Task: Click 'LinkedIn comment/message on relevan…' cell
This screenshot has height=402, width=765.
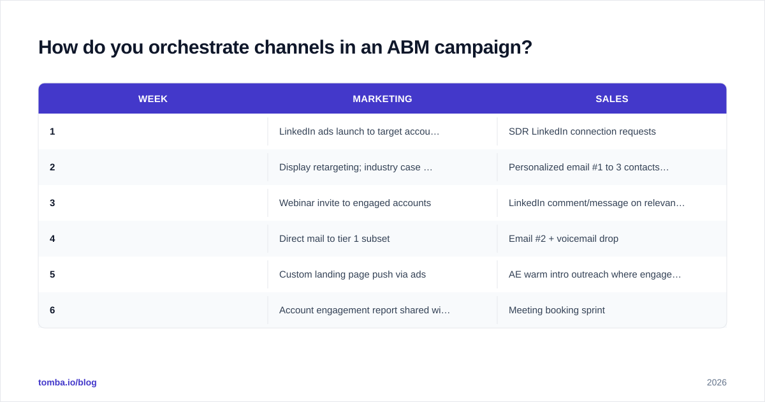Action: pos(612,203)
